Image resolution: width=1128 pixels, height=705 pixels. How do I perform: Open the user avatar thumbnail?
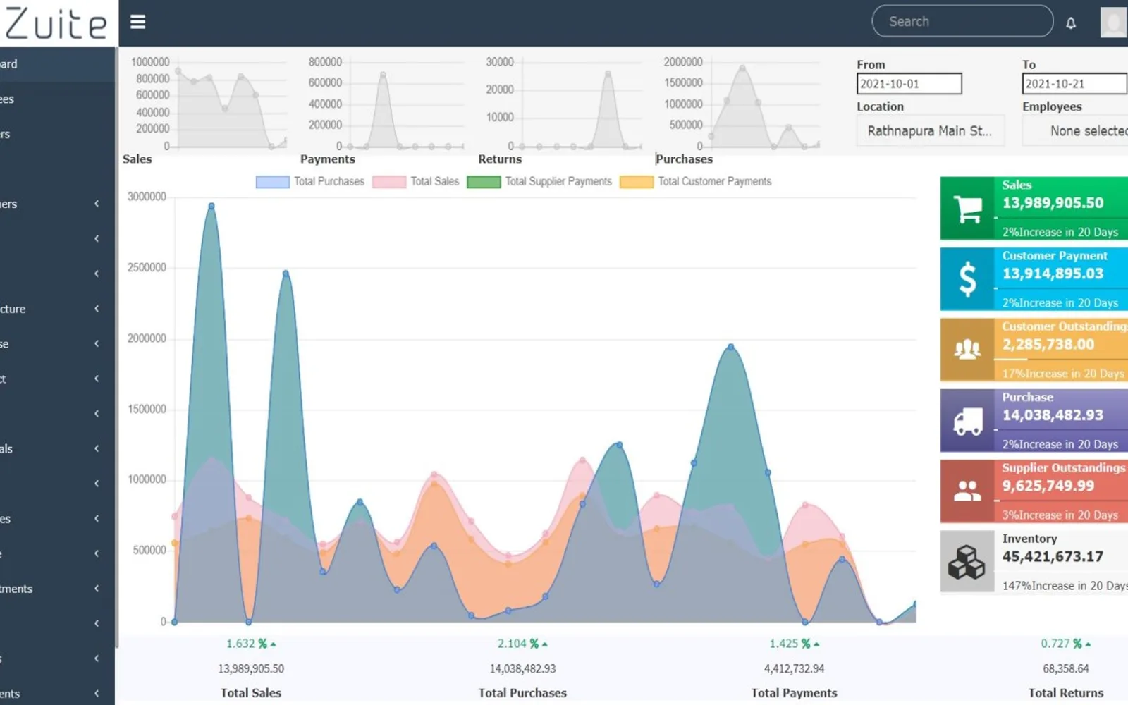click(x=1114, y=23)
